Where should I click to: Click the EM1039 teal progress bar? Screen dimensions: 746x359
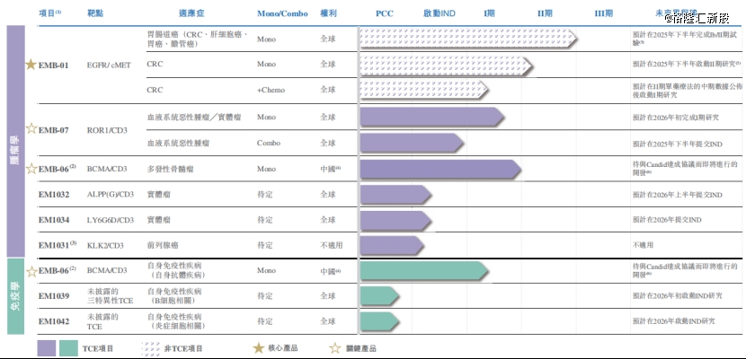379,296
